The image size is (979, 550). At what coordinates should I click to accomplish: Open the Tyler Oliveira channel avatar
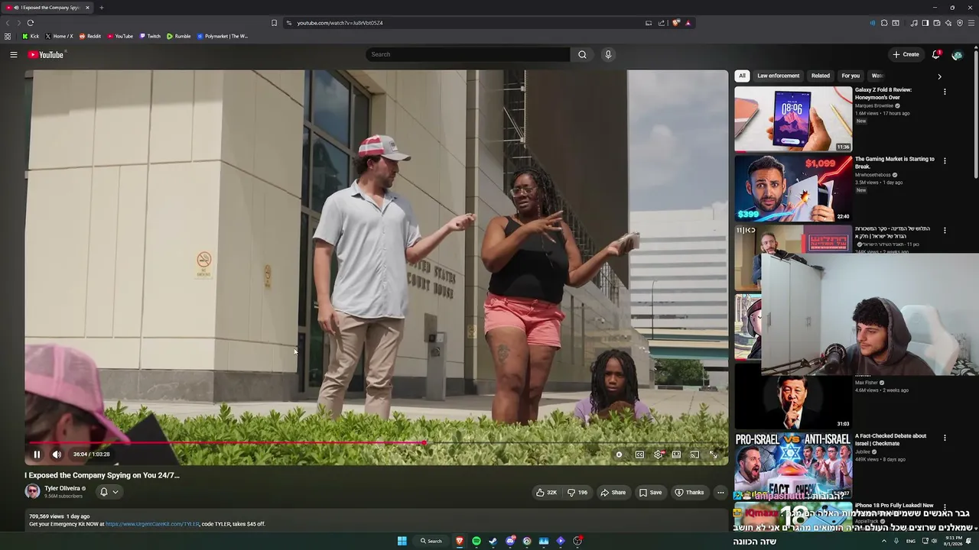[32, 491]
